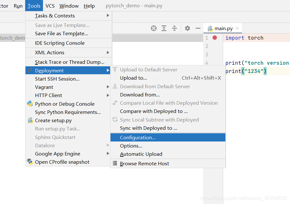Select Sync with Deployed to ...
Viewport: 290px width, 204px height.
click(168, 128)
